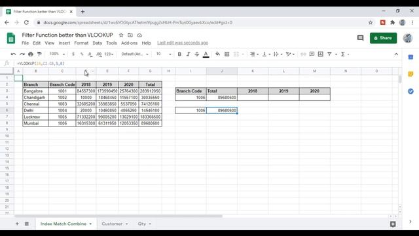Click the Merge cells icon
The height and width of the screenshot is (236, 419).
coord(236,54)
